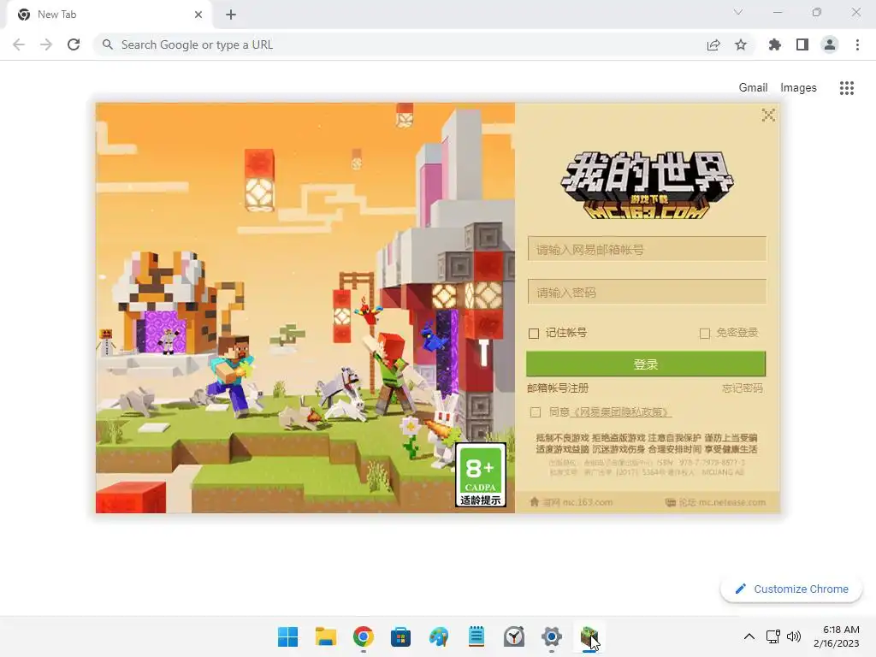876x657 pixels.
Task: Go forward in Chrome
Action: click(x=46, y=44)
